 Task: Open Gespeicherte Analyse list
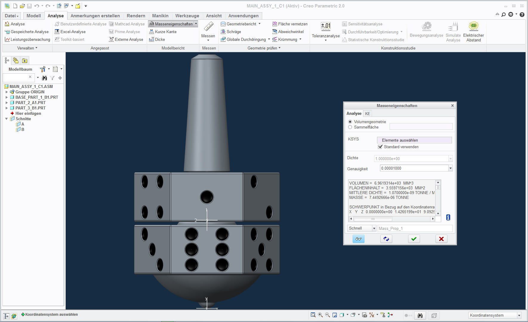27,32
